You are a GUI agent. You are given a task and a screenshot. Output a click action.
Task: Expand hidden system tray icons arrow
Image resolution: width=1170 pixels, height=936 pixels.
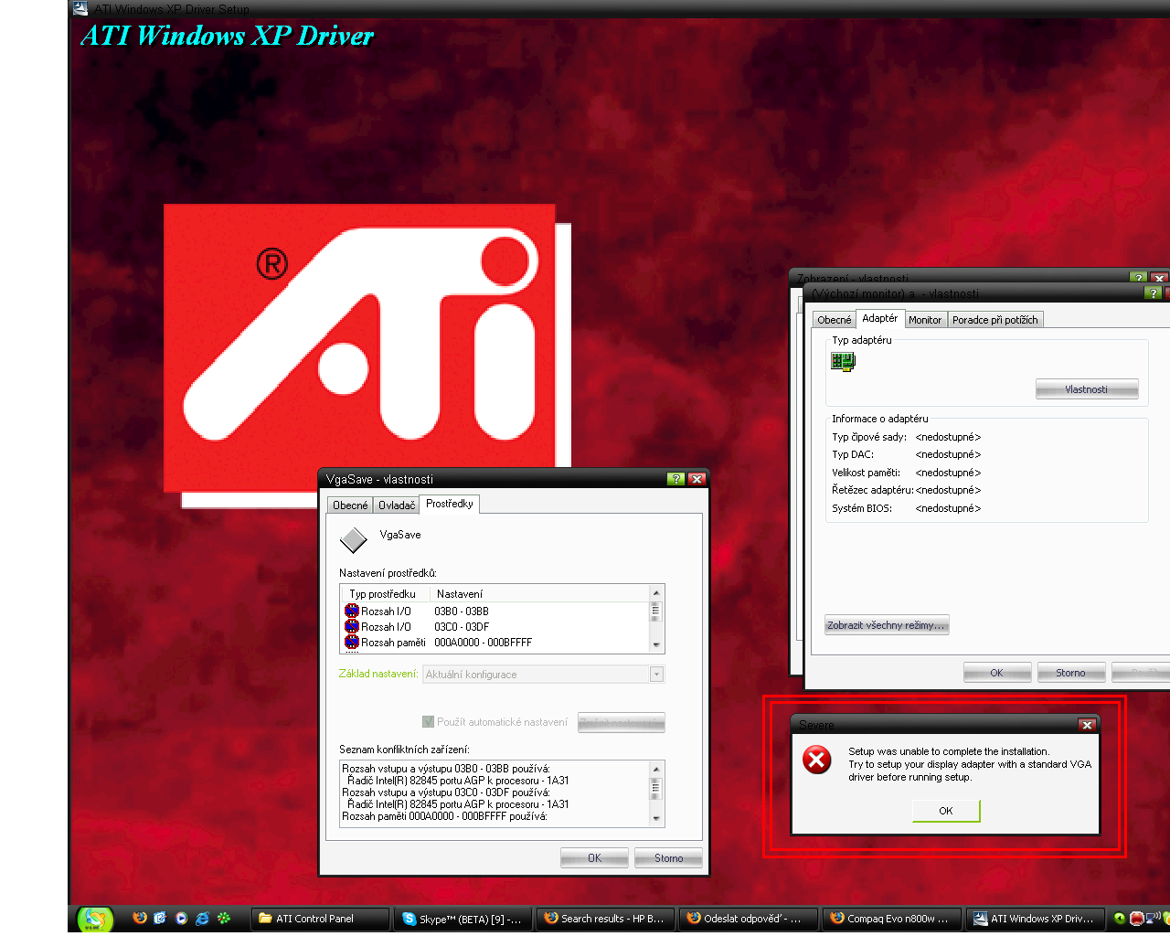(1119, 919)
